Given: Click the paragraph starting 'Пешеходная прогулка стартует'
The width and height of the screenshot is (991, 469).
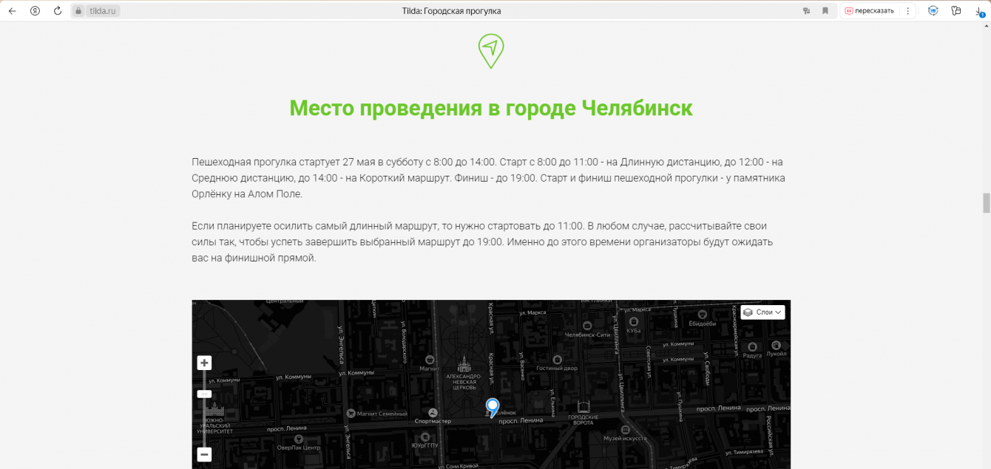Looking at the screenshot, I should tap(488, 177).
